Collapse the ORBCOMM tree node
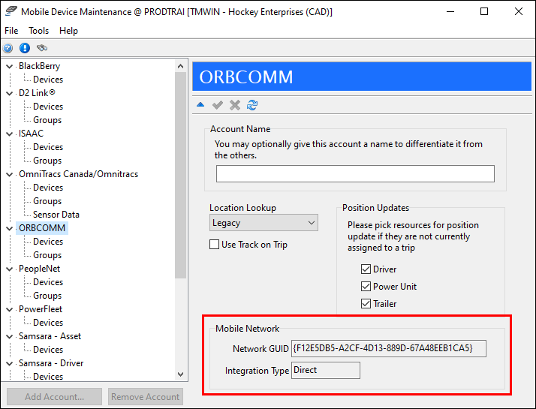 pos(10,229)
